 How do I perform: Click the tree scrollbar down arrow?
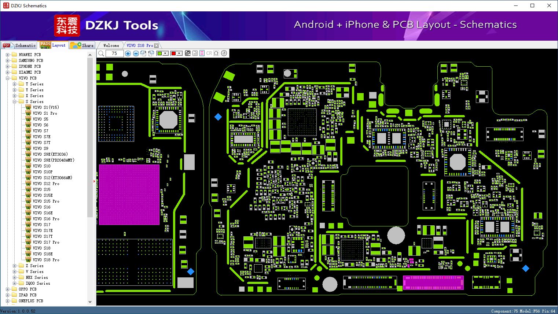point(90,302)
